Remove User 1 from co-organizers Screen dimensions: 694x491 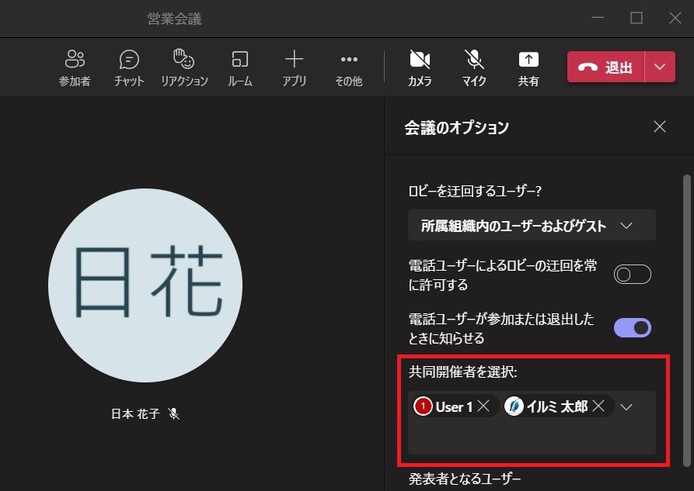pyautogui.click(x=483, y=406)
